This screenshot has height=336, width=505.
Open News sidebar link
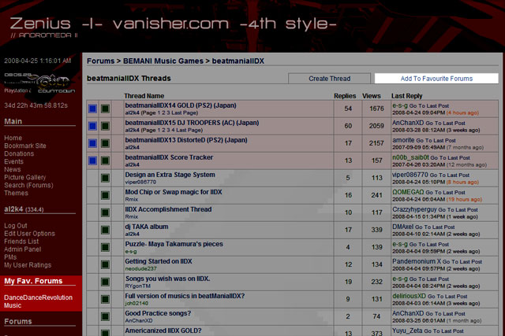tap(13, 169)
